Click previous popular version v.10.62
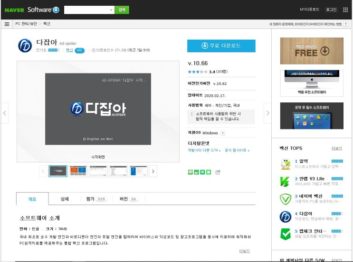The image size is (353, 262). tap(220, 84)
